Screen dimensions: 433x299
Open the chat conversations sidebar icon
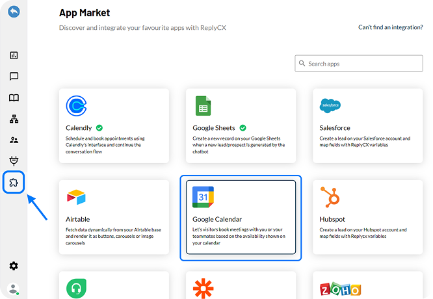pyautogui.click(x=14, y=76)
